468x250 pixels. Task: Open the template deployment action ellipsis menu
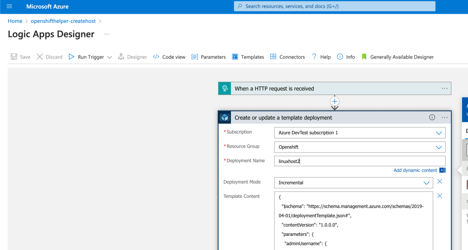pyautogui.click(x=444, y=117)
